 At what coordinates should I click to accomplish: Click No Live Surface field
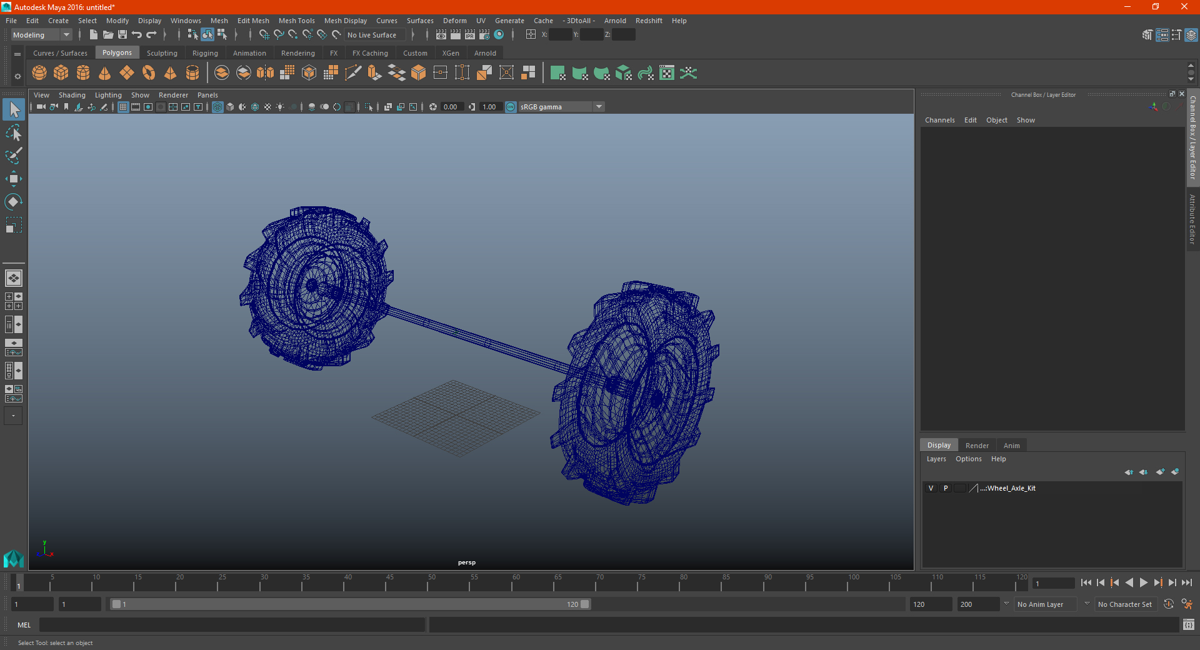coord(375,35)
